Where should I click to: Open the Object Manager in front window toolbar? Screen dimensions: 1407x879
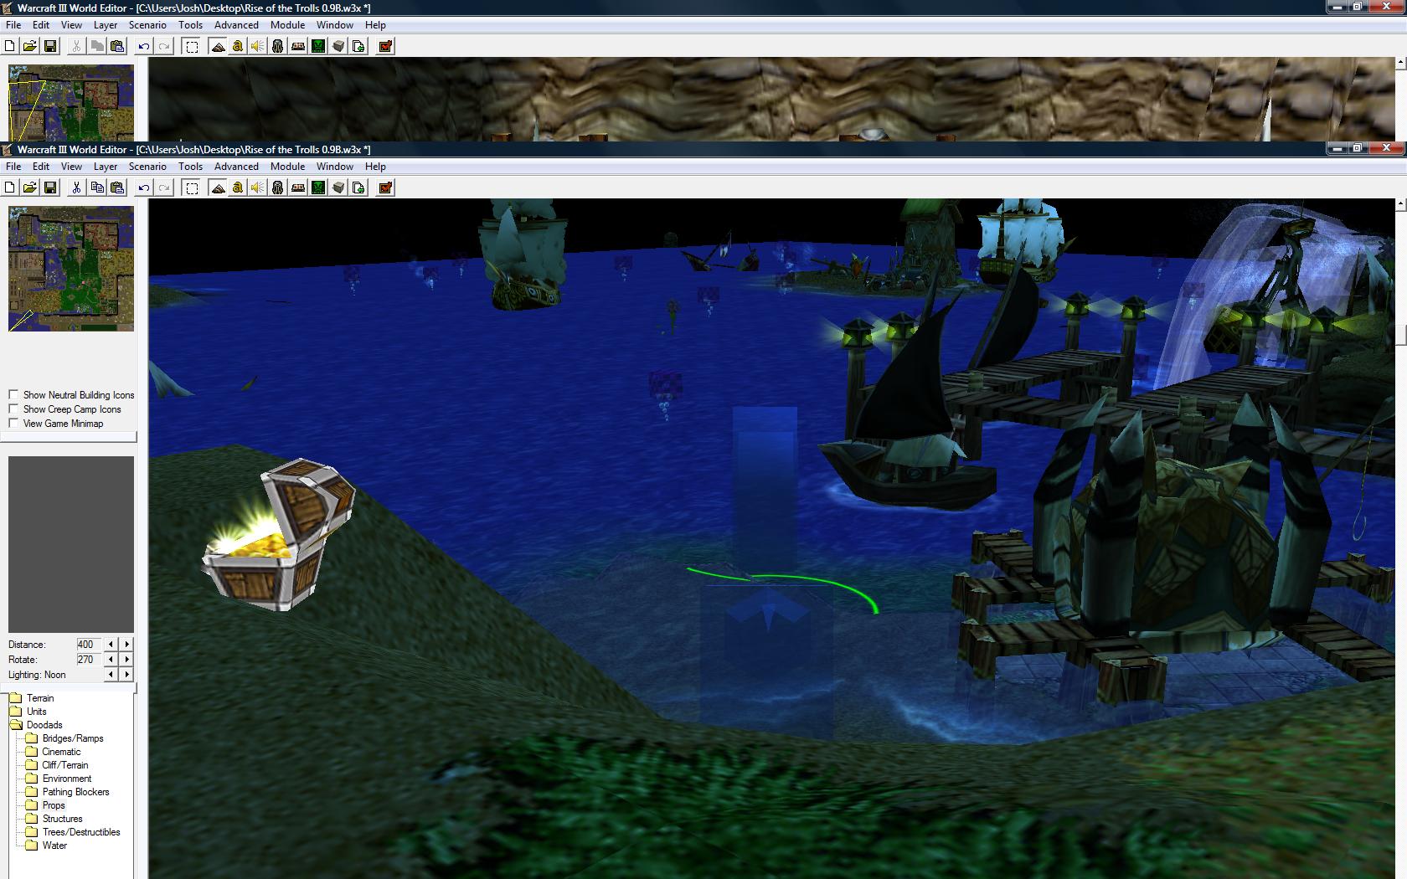tap(338, 188)
